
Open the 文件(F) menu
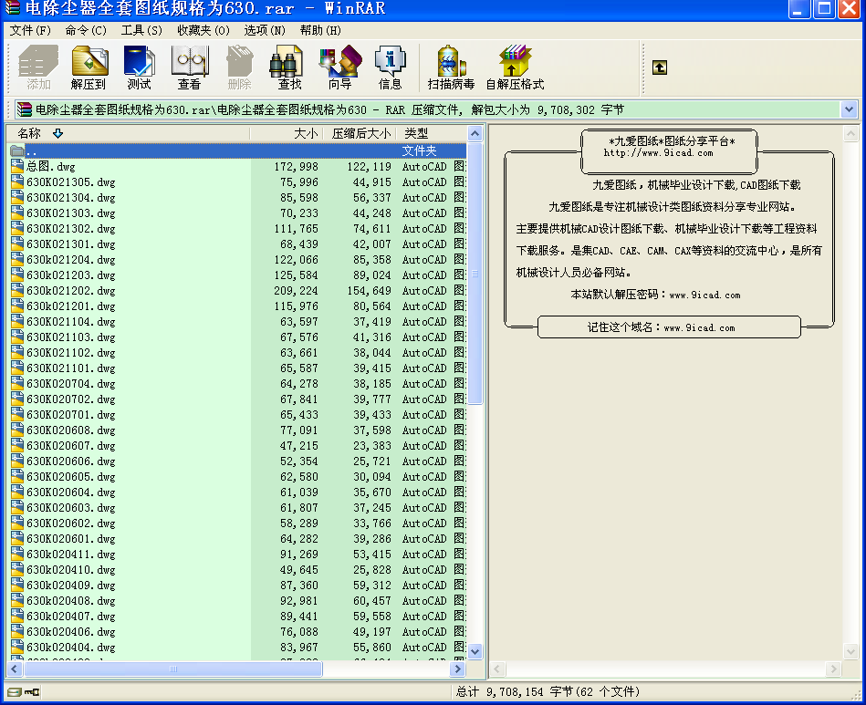pos(30,30)
